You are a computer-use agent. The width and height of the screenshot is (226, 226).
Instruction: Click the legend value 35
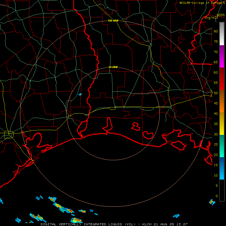click(216, 124)
